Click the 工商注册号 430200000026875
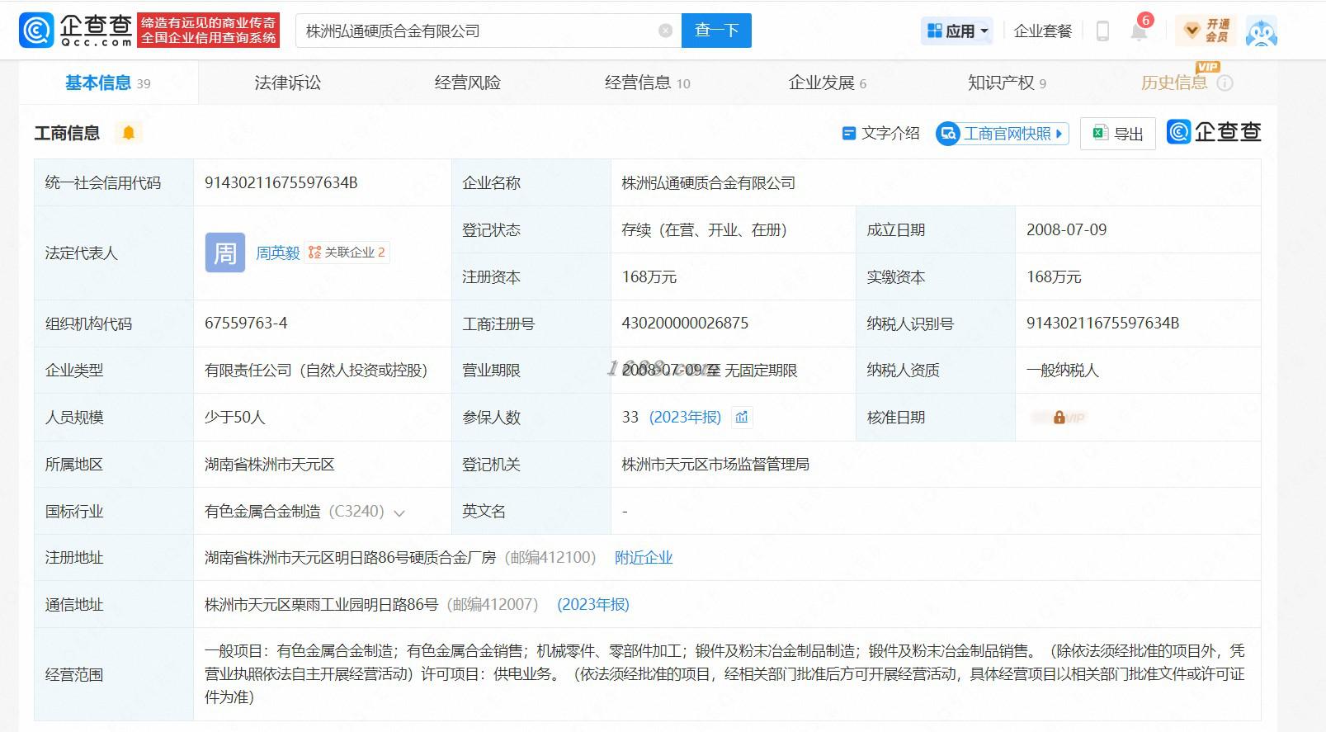 (685, 323)
